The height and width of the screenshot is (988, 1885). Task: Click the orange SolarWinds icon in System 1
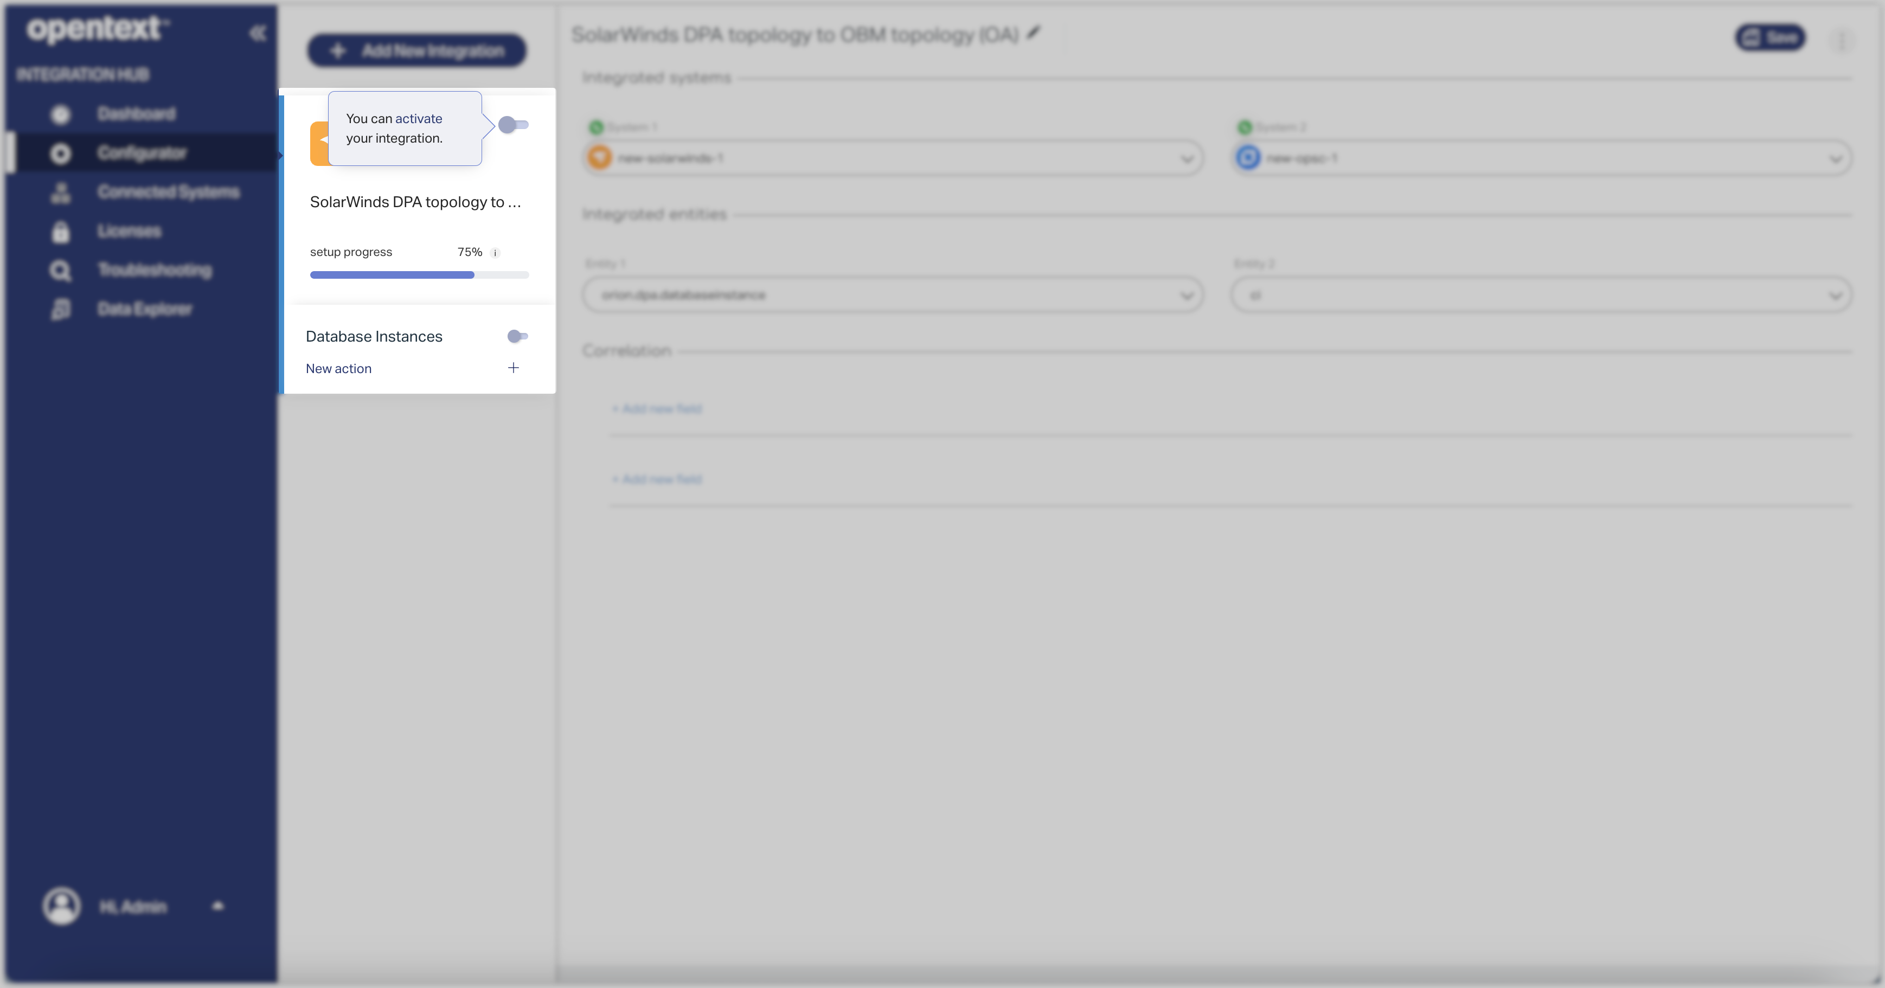click(x=599, y=157)
